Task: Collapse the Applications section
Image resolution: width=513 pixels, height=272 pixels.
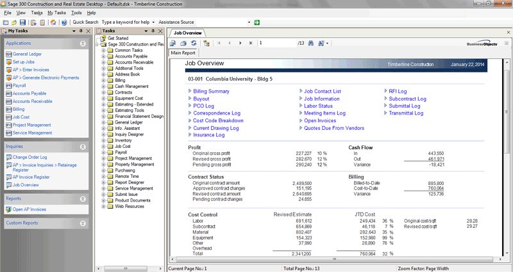Action: 83,44
